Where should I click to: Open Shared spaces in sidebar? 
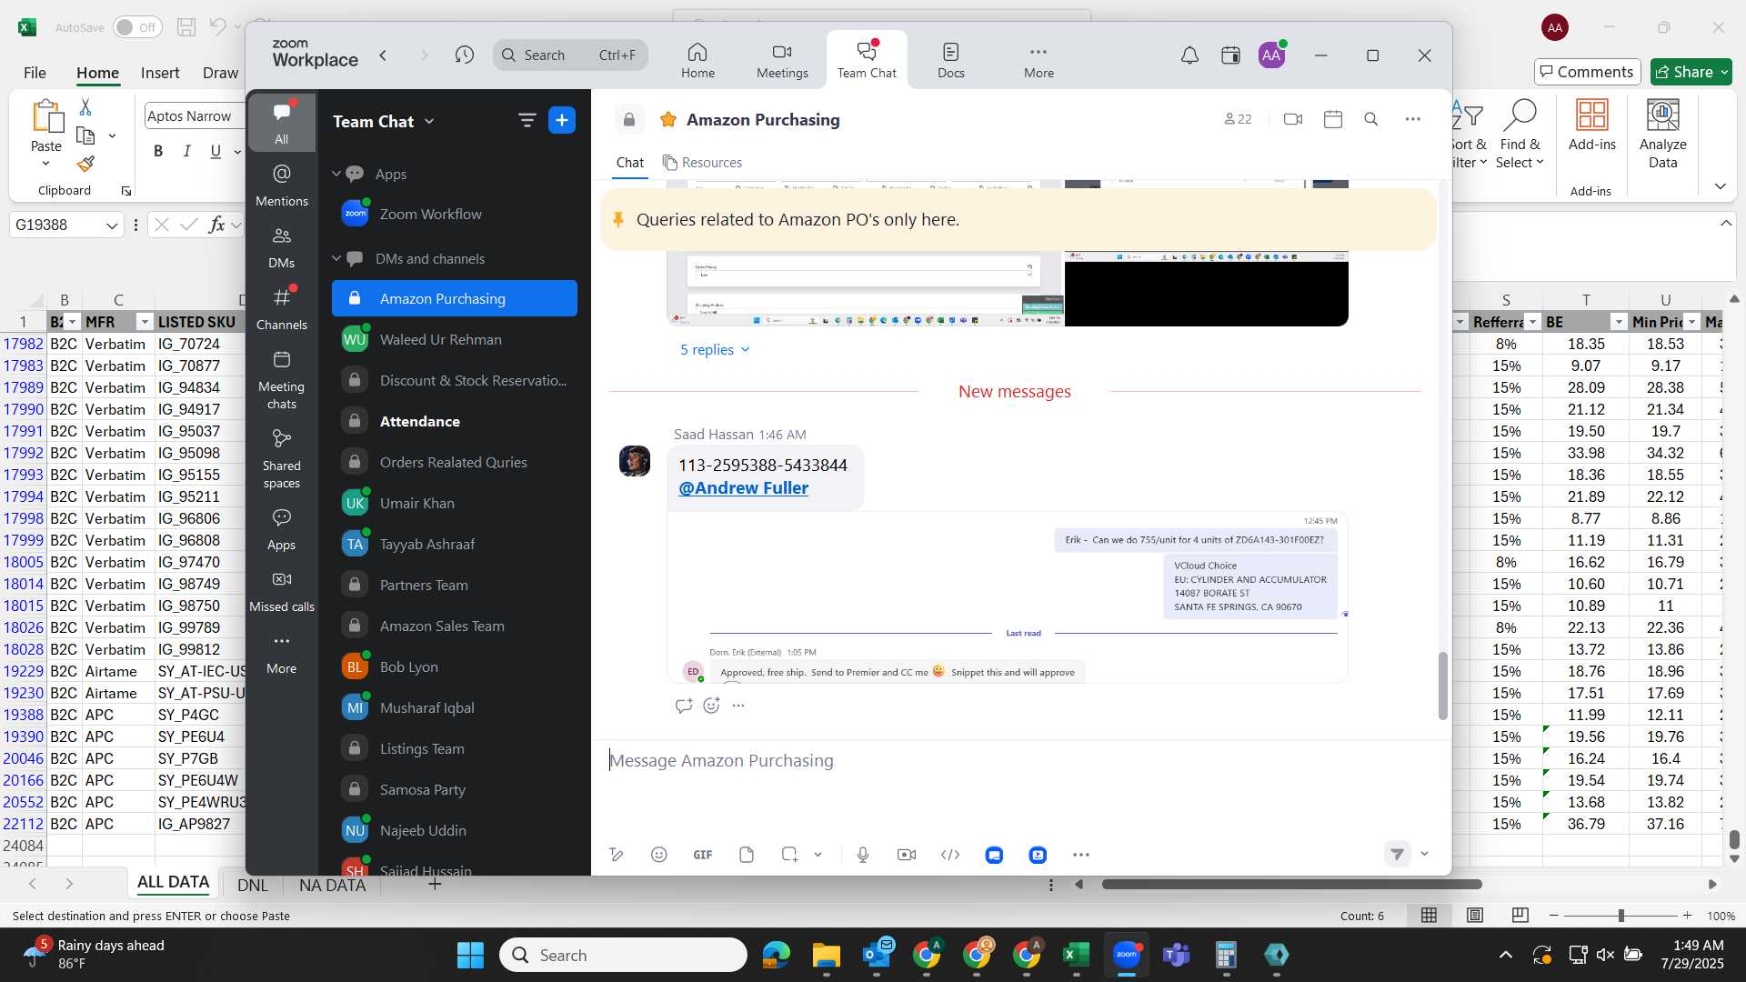(282, 459)
